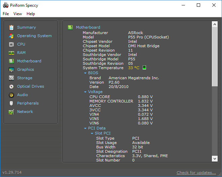Click the 32 bit bus width value
This screenshot has height=177, width=222.
click(x=138, y=147)
